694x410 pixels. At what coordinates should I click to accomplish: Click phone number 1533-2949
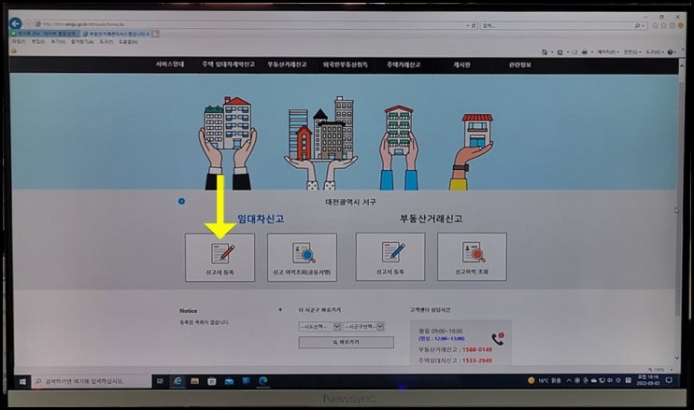[477, 361]
